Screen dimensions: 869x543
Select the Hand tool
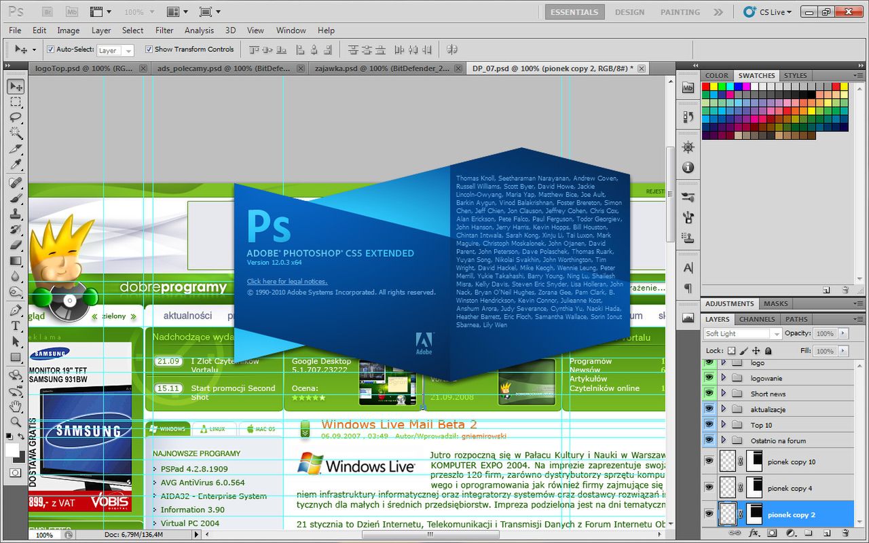16,407
